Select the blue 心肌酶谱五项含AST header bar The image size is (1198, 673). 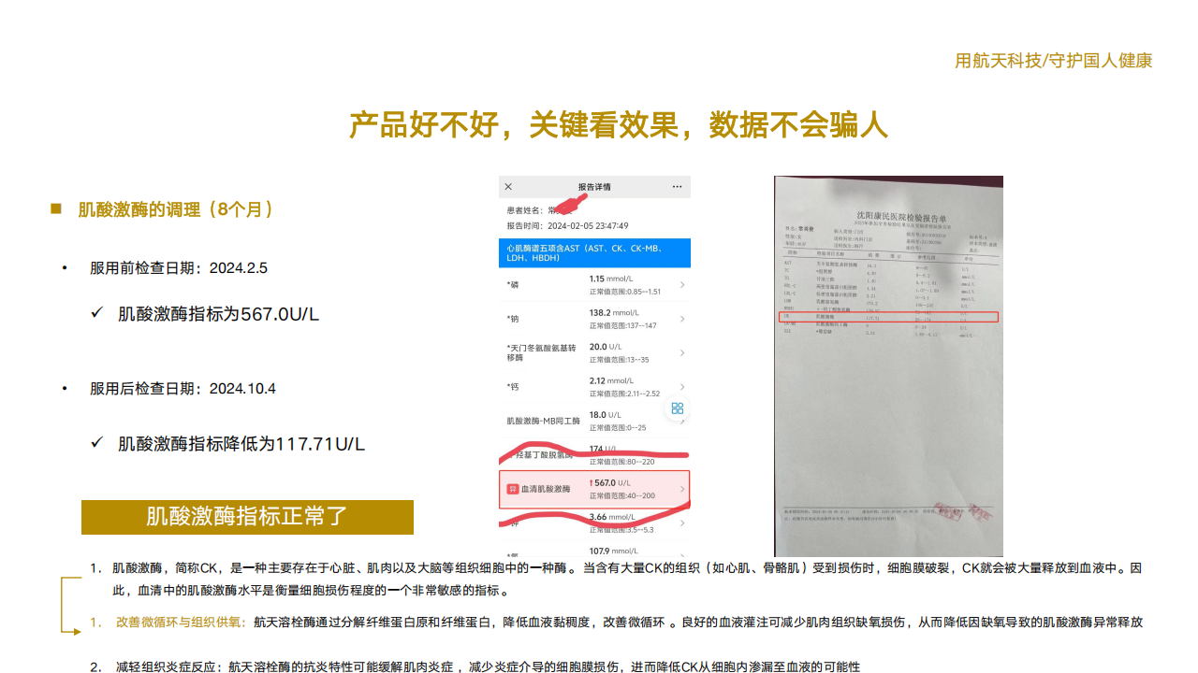[595, 252]
